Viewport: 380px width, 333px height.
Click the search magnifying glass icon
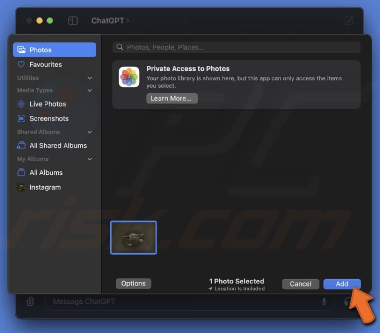coord(120,47)
